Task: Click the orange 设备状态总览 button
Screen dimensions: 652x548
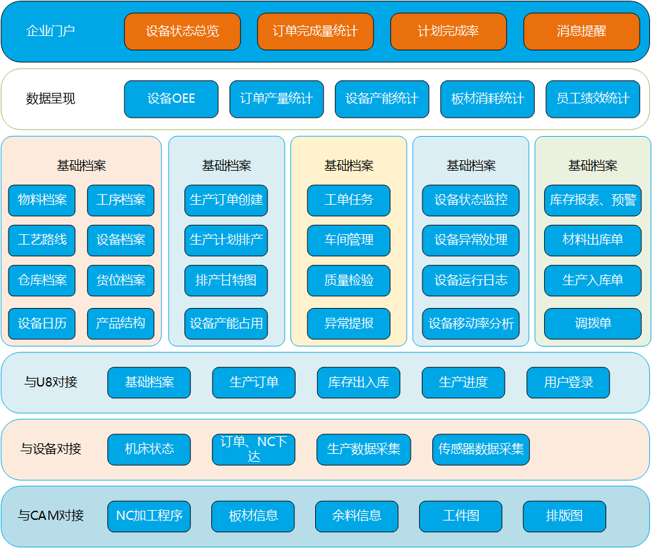Action: [182, 31]
